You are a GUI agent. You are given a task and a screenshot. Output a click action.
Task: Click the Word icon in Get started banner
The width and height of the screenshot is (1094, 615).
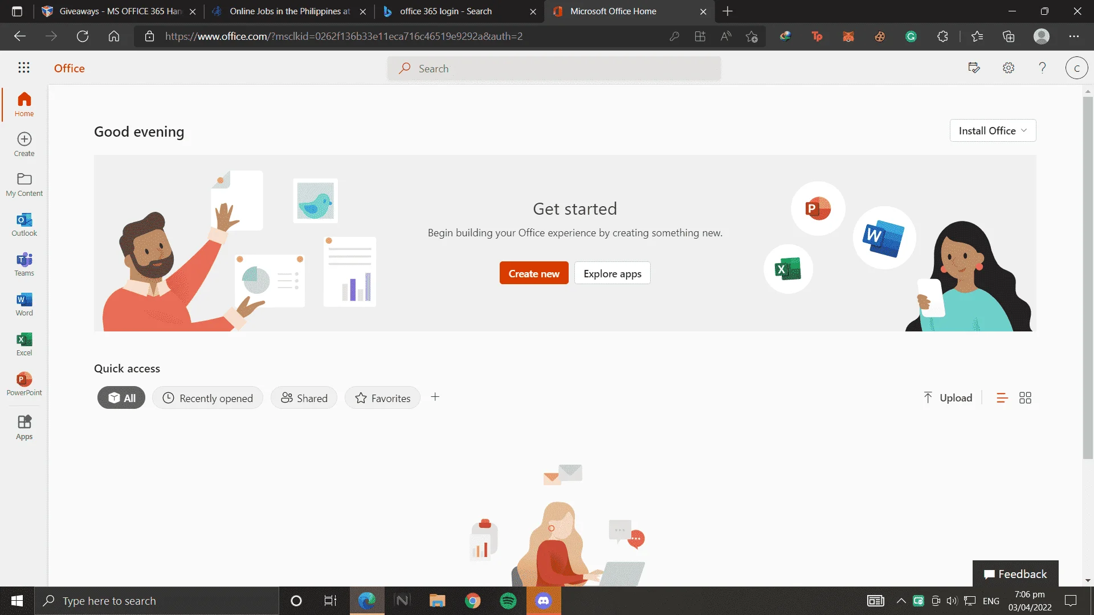coord(884,237)
